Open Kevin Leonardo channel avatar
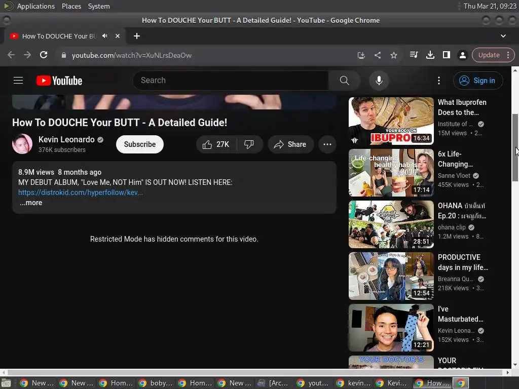This screenshot has height=389, width=519. (x=22, y=144)
